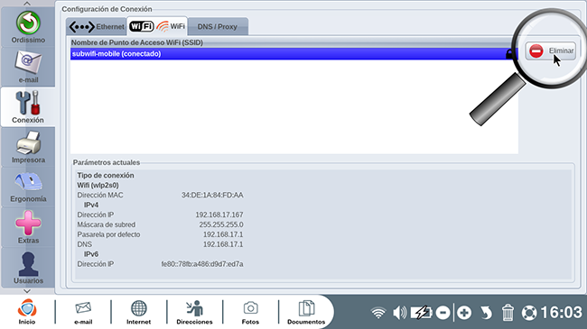This screenshot has width=587, height=329.
Task: Open the Usuarios section
Action: (x=28, y=268)
